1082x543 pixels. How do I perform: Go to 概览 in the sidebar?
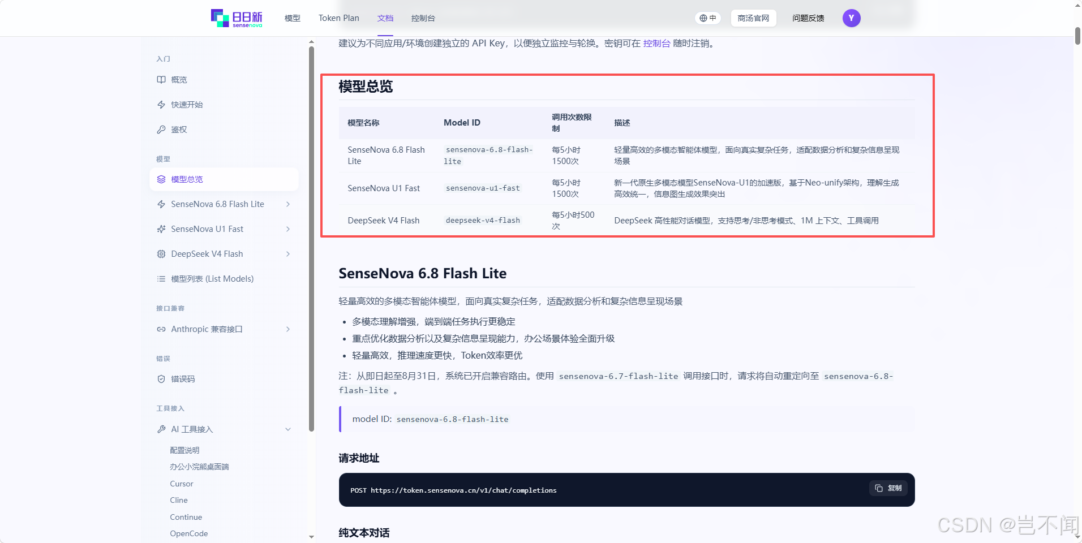pyautogui.click(x=179, y=80)
